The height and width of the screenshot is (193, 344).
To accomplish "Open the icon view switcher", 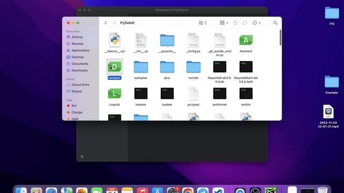I will 203,23.
